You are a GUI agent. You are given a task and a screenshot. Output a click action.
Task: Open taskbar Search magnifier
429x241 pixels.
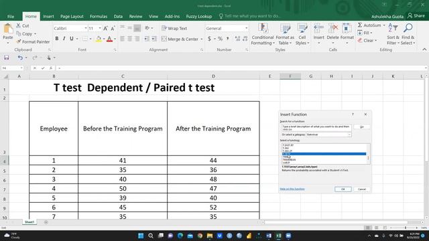click(150, 236)
